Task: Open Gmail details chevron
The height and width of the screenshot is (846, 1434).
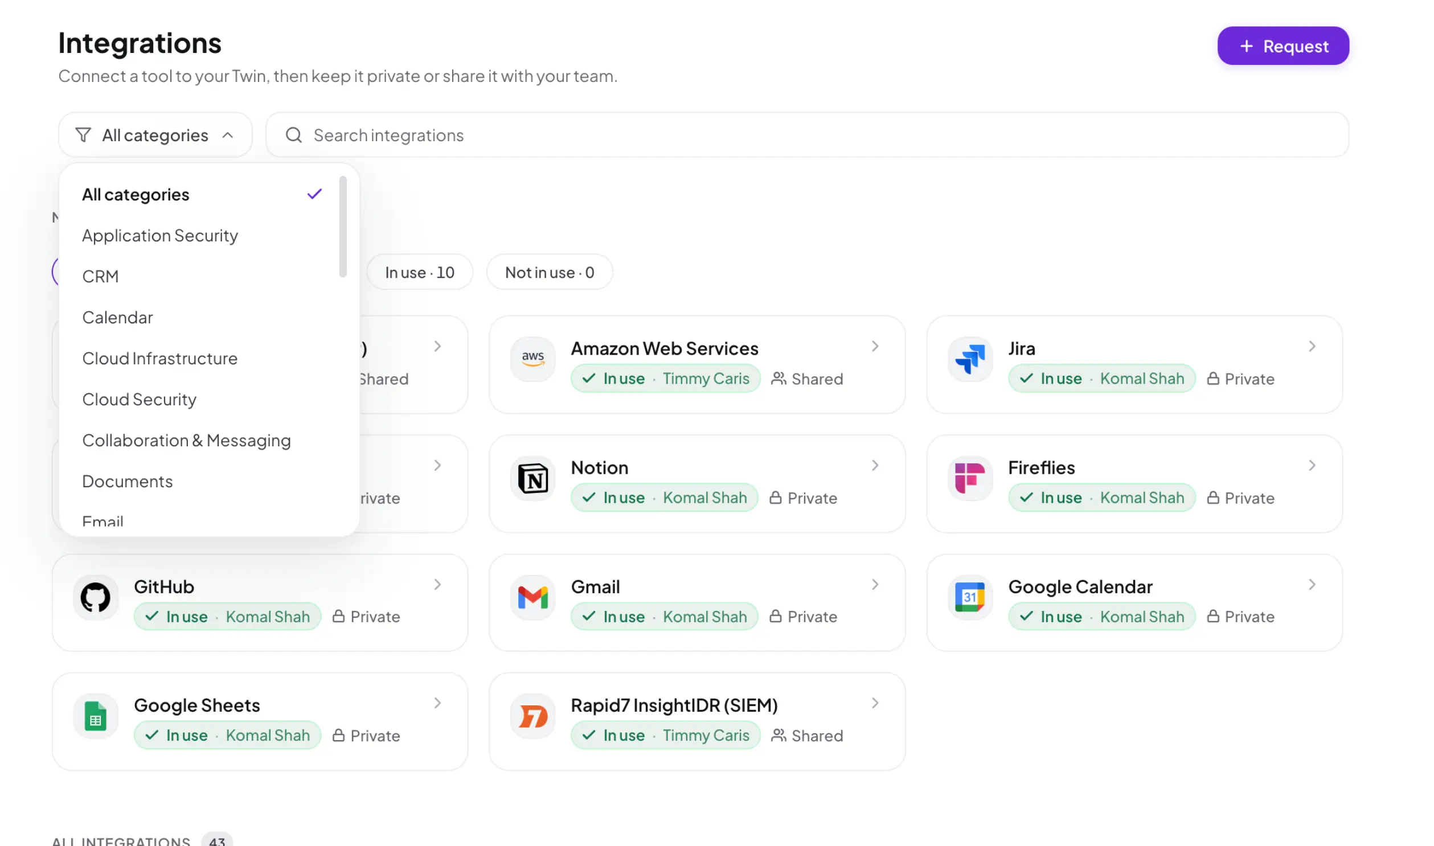Action: [x=875, y=584]
